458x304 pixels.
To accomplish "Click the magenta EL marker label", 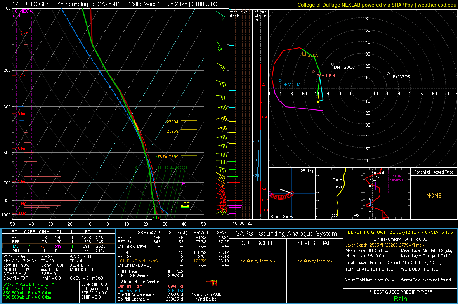I will pyautogui.click(x=185, y=184).
